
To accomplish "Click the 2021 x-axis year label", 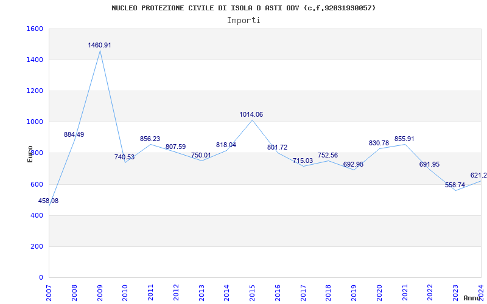I will [x=405, y=292].
